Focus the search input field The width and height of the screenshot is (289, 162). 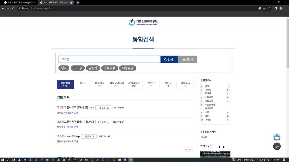[109, 59]
